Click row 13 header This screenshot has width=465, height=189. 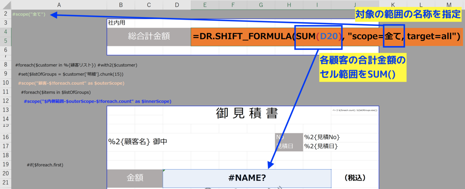(x=5, y=110)
